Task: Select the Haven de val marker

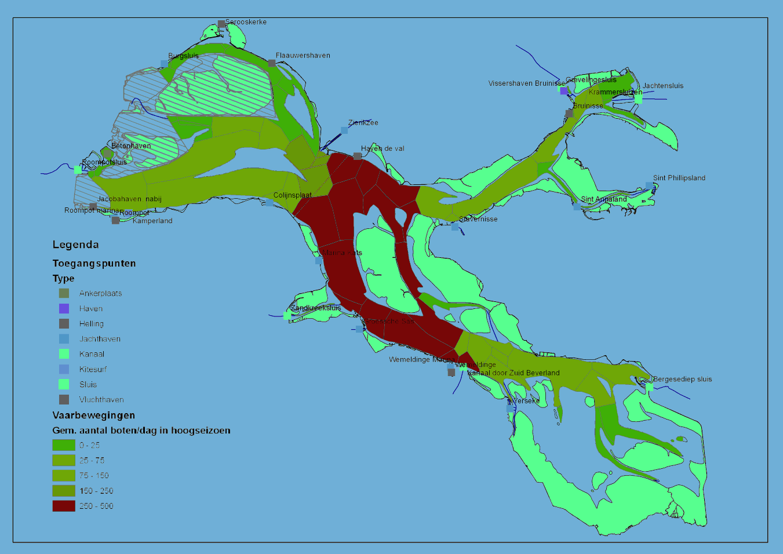Action: pyautogui.click(x=357, y=156)
